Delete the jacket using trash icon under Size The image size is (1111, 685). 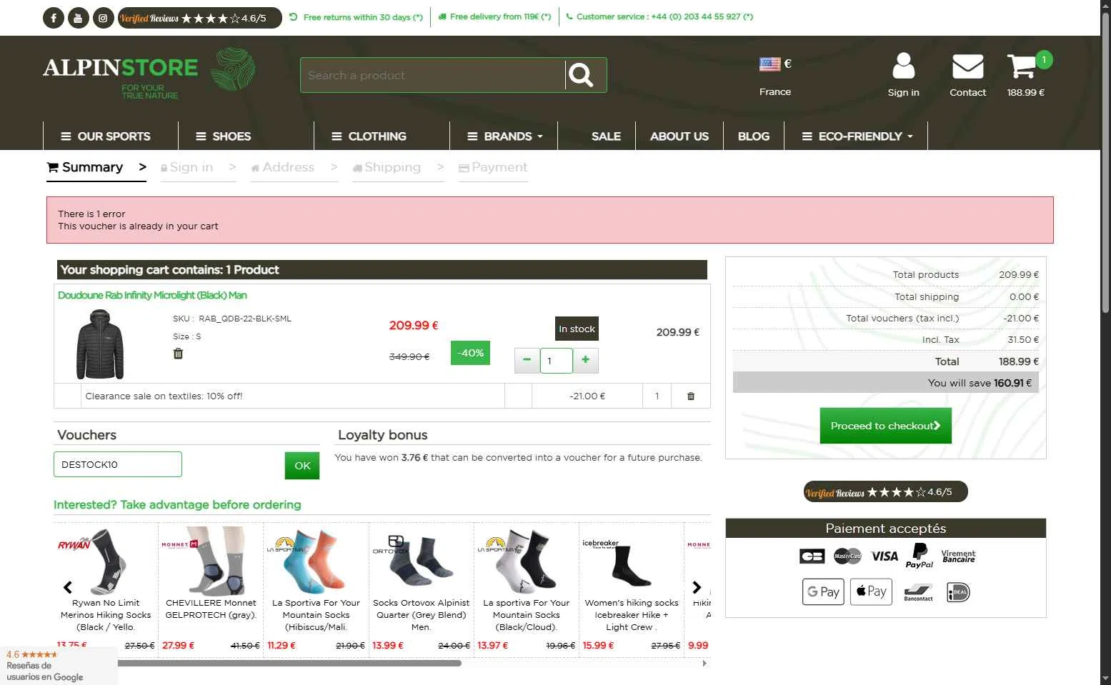[x=178, y=353]
